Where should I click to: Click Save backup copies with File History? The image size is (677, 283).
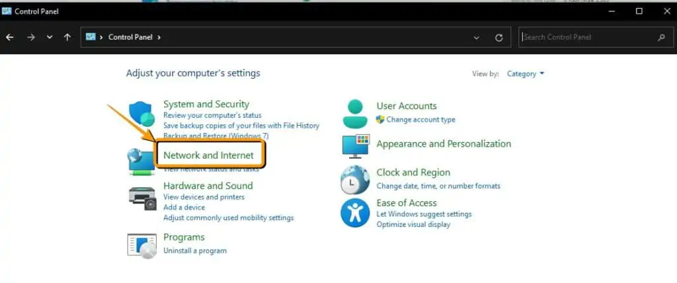pyautogui.click(x=241, y=126)
